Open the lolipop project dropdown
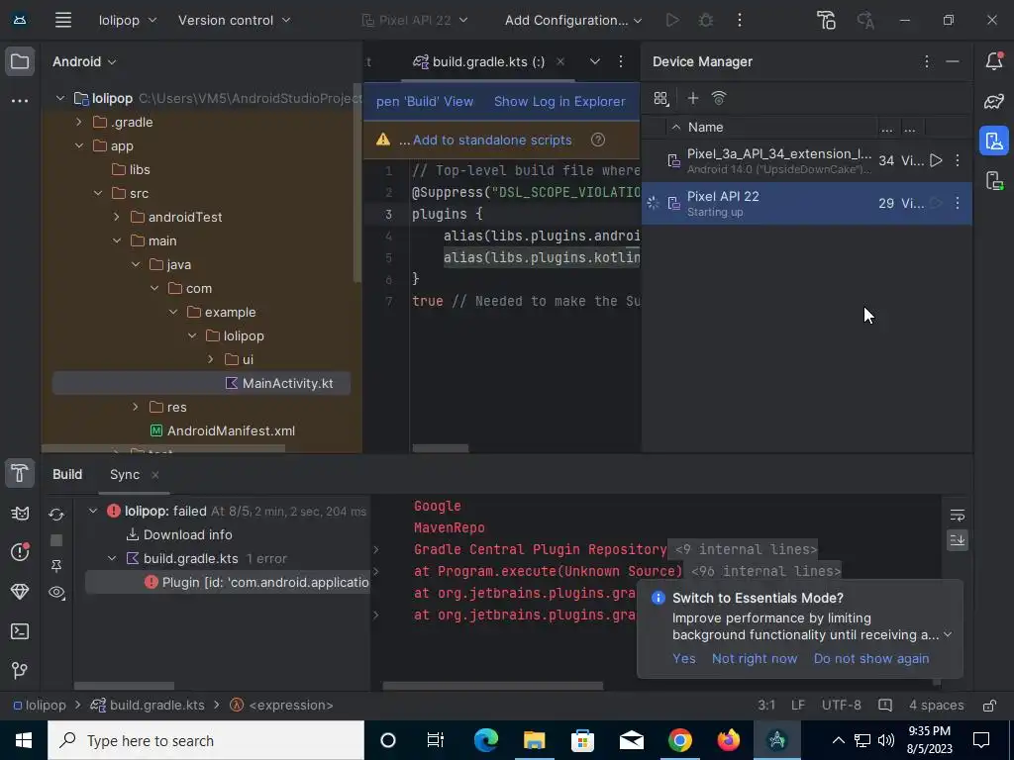Image resolution: width=1014 pixels, height=760 pixels. [128, 20]
